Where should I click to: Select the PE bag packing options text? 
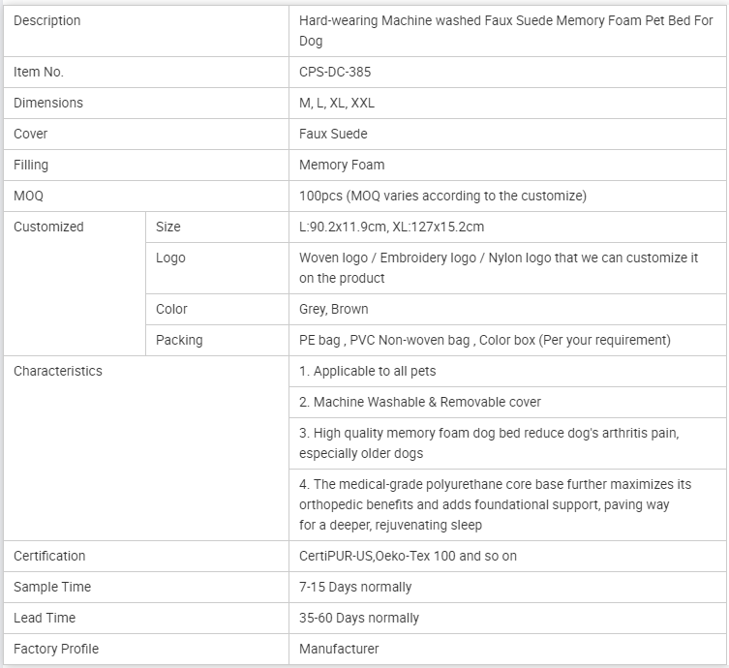[x=484, y=340]
